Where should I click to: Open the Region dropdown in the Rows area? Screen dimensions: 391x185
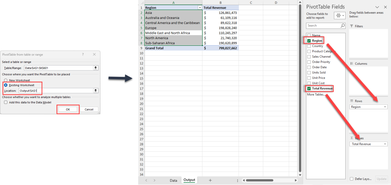pos(385,107)
